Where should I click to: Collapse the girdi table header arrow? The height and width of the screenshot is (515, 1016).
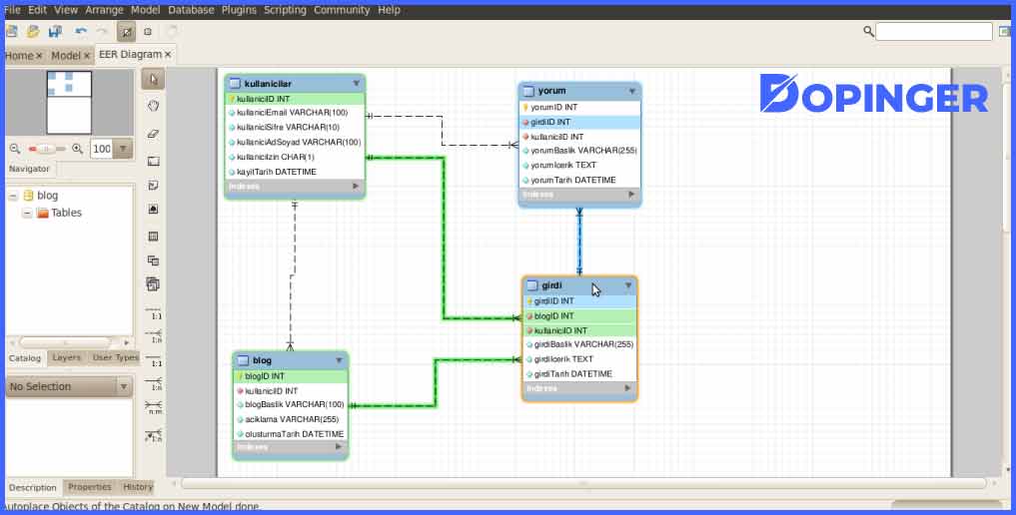627,285
